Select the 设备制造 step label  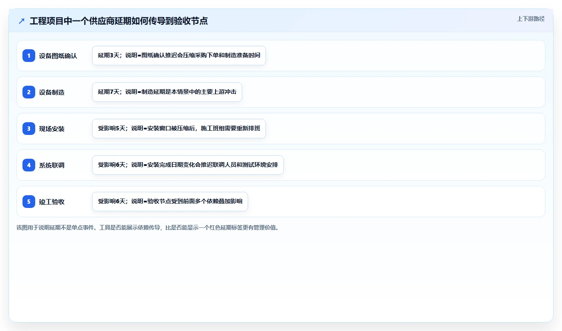click(52, 92)
